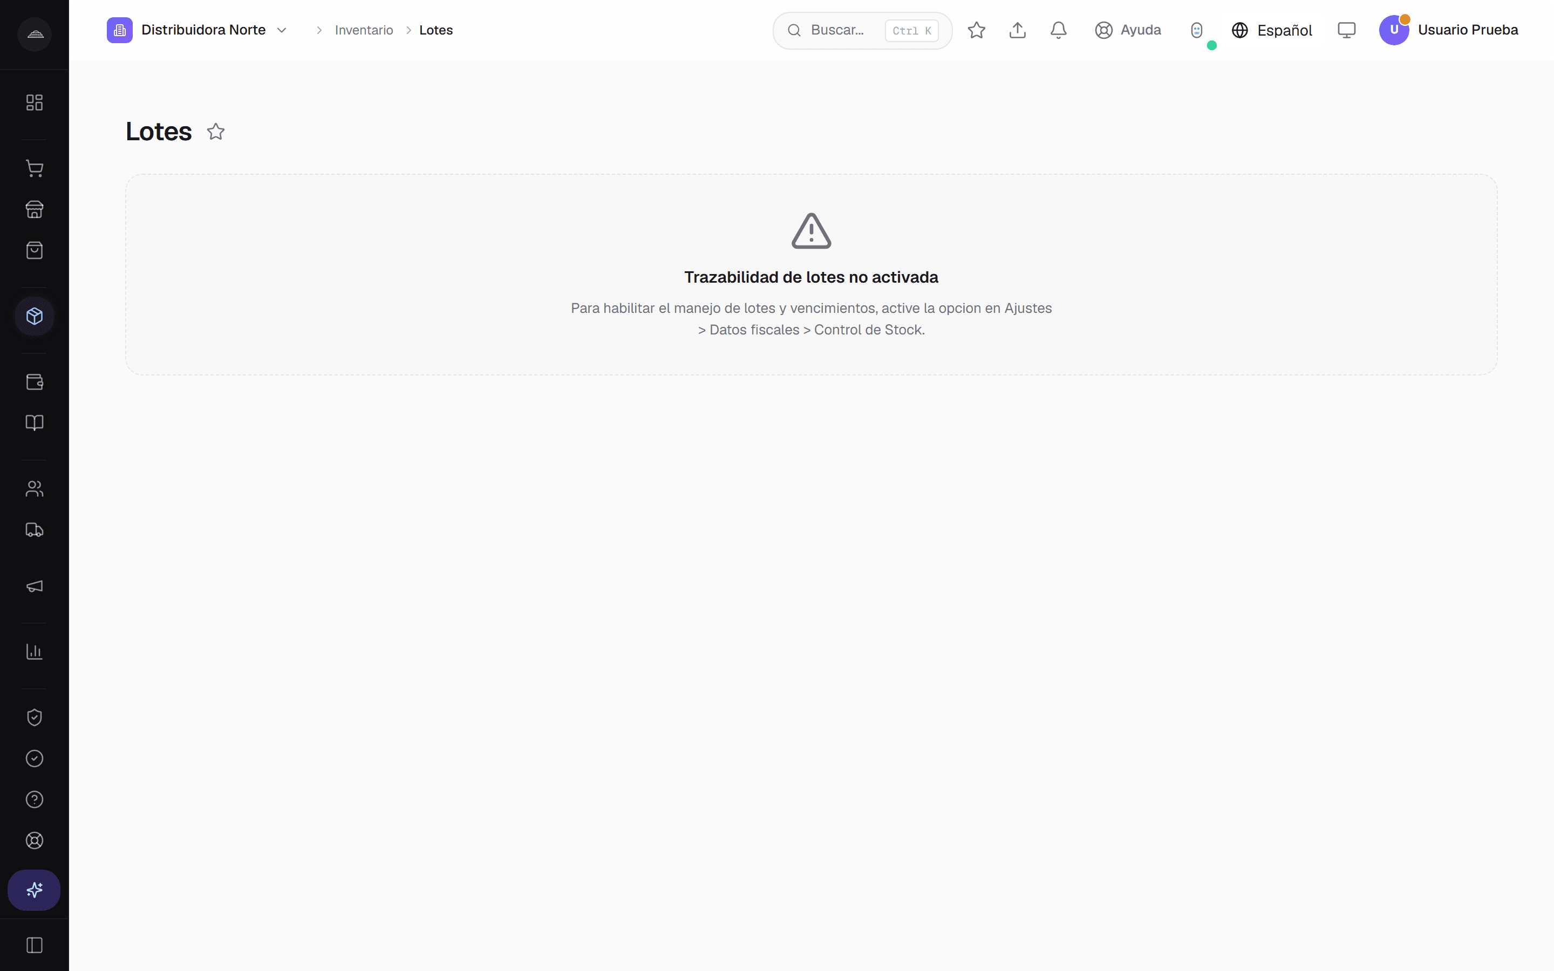This screenshot has width=1554, height=971.
Task: Select the inventory box icon in sidebar
Action: [34, 316]
